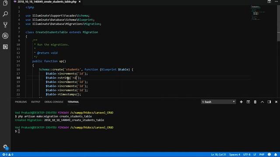This screenshot has height=157, width=280.
Task: Click the terminal prompt input cursor
Action: point(19,131)
